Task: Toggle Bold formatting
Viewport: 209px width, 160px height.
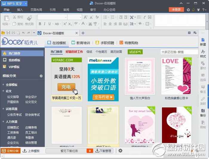Action: click(x=40, y=24)
